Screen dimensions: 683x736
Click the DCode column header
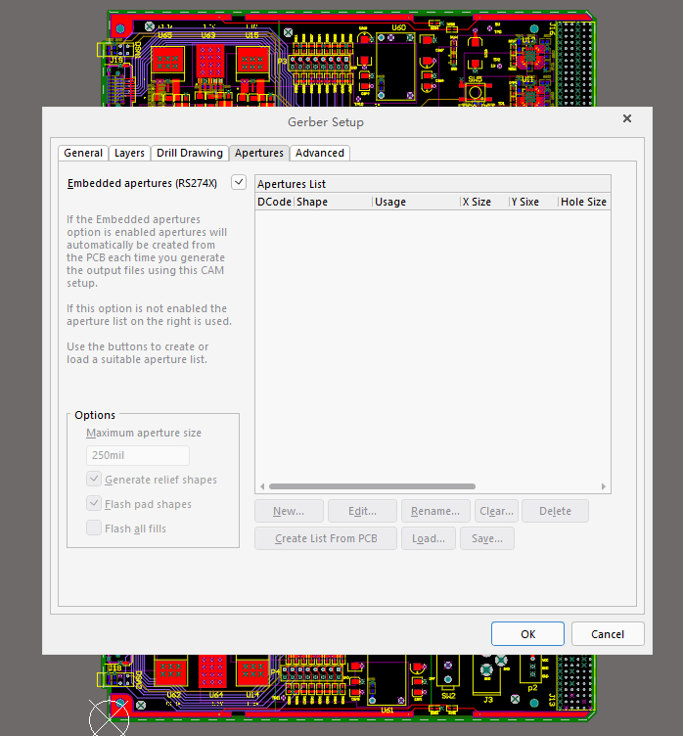pyautogui.click(x=274, y=202)
